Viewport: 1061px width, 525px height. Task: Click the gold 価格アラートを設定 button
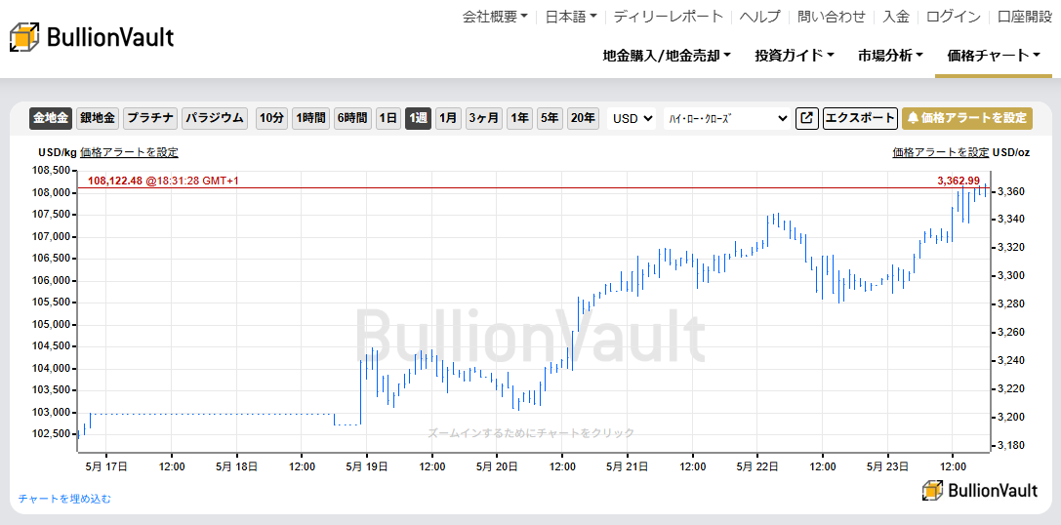click(967, 118)
